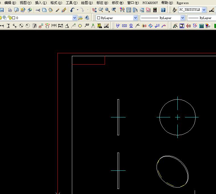Expand the ByLayer color dropdown

pyautogui.click(x=135, y=18)
